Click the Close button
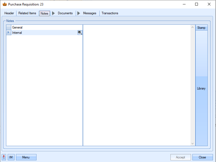216x162 pixels. [x=203, y=157]
